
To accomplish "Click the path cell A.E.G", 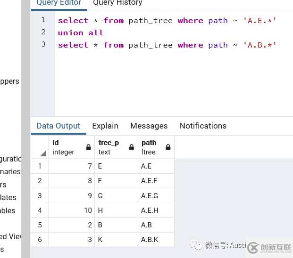I will pyautogui.click(x=156, y=195).
